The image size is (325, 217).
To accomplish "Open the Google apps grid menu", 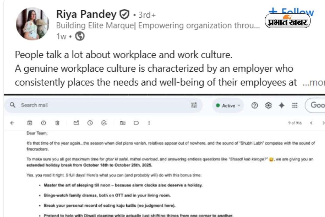I will (295, 106).
